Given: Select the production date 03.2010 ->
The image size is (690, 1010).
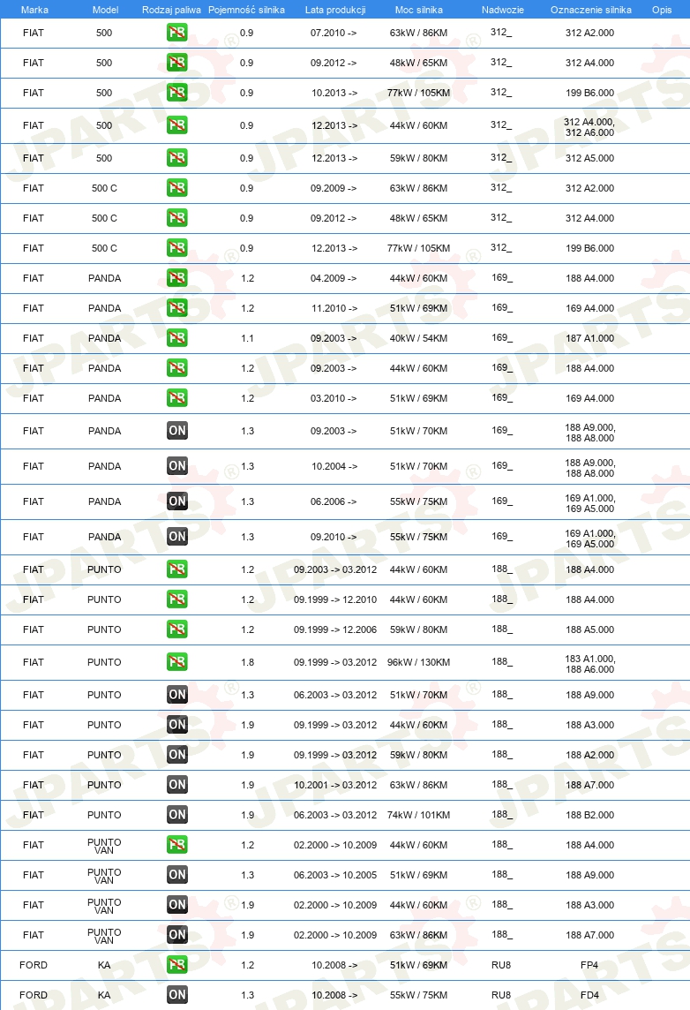Looking at the screenshot, I should [x=334, y=398].
